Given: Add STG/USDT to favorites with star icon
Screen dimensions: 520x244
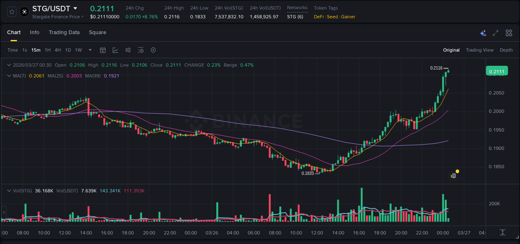Looking at the screenshot, I should pyautogui.click(x=12, y=12).
